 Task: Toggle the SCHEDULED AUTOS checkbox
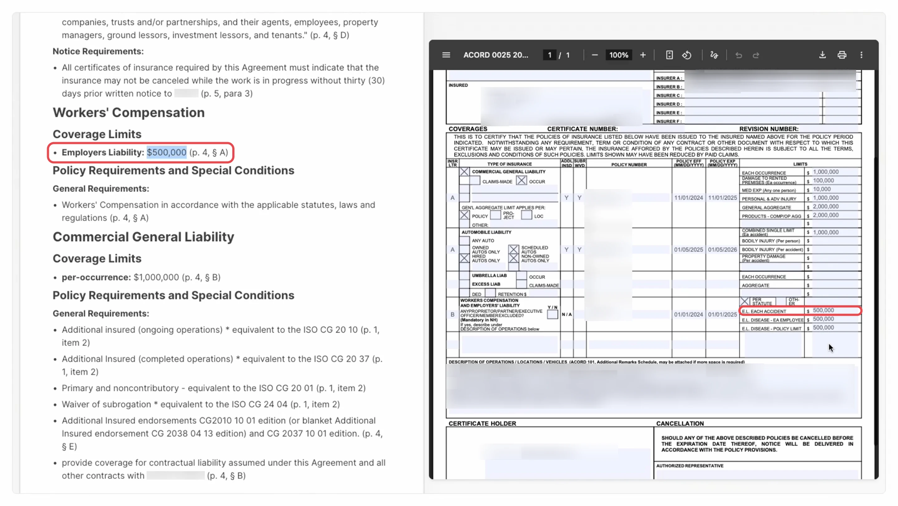click(513, 249)
